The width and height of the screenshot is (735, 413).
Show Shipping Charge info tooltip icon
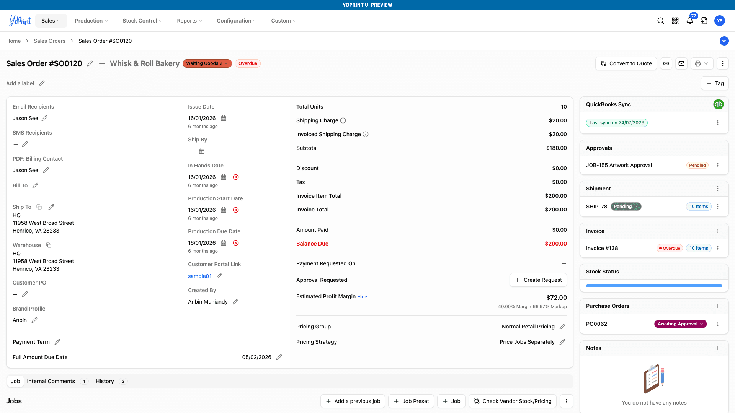coord(343,120)
